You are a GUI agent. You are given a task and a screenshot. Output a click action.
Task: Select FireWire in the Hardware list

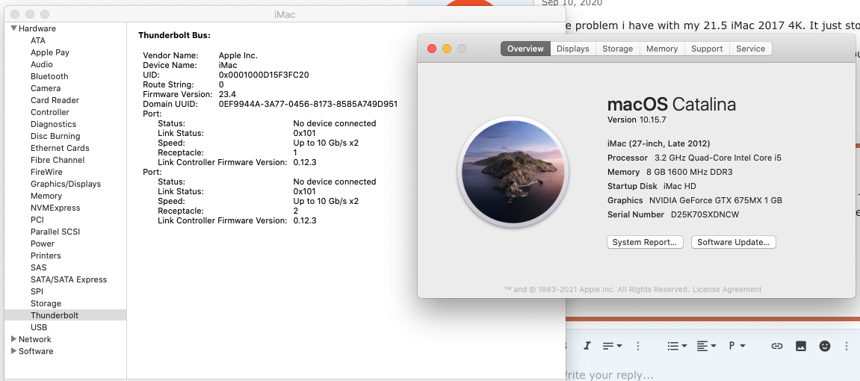click(46, 172)
